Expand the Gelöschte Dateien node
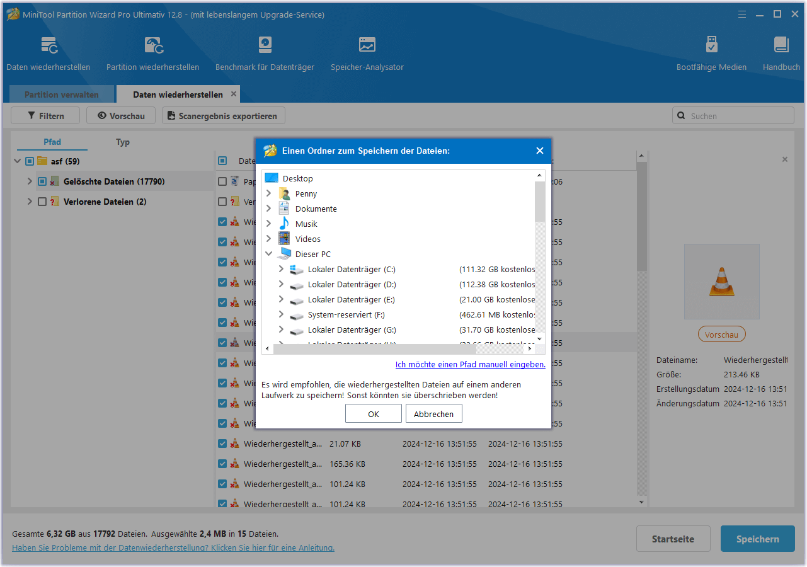The height and width of the screenshot is (567, 807). 30,181
